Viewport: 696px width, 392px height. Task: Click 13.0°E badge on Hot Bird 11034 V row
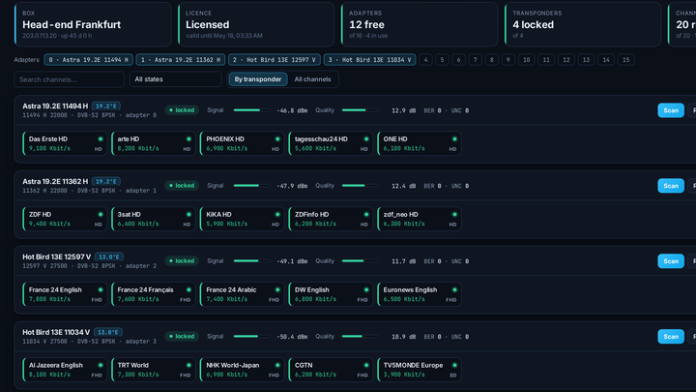[108, 332]
